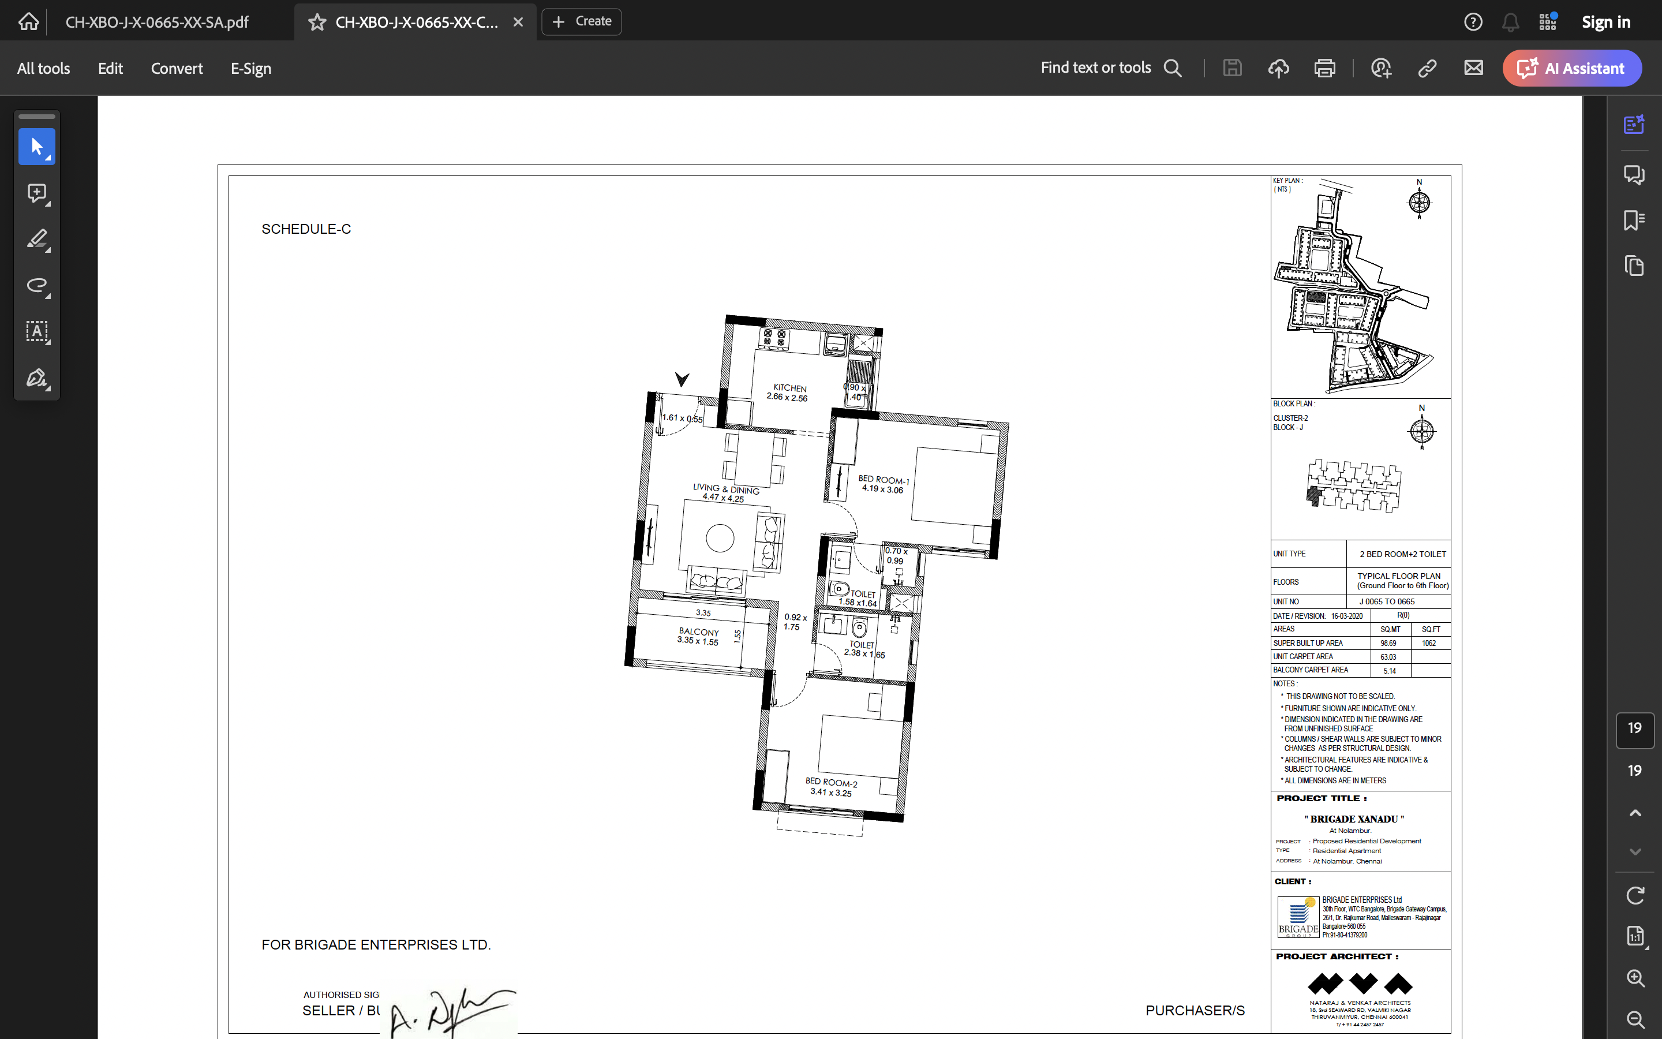Choose the add comment tool
The image size is (1662, 1039).
(x=36, y=193)
